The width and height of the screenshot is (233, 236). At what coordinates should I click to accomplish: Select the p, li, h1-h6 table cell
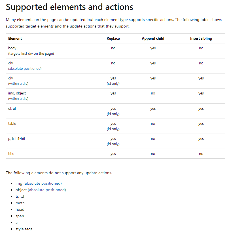point(16,139)
